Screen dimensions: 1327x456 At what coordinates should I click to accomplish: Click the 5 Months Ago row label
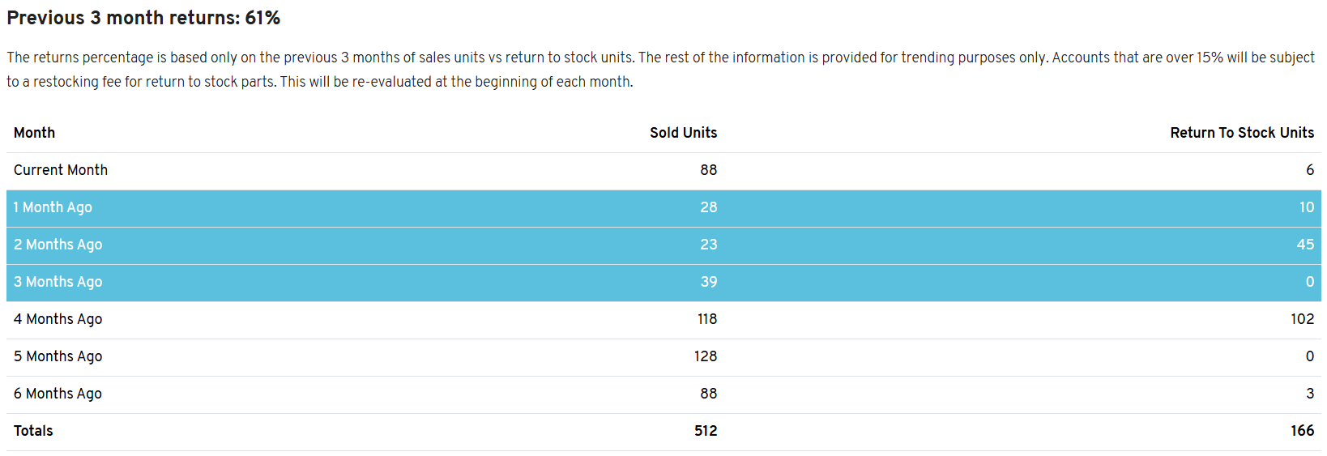pos(58,356)
